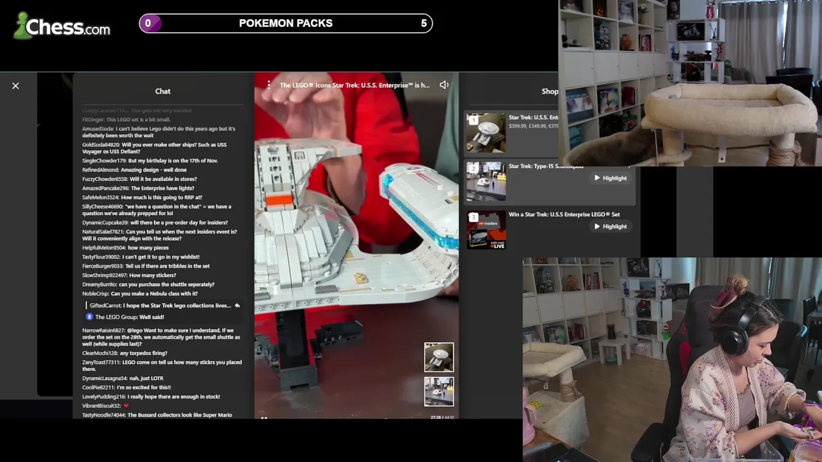Click ZanyToast77311's stickers placed message

click(x=162, y=366)
